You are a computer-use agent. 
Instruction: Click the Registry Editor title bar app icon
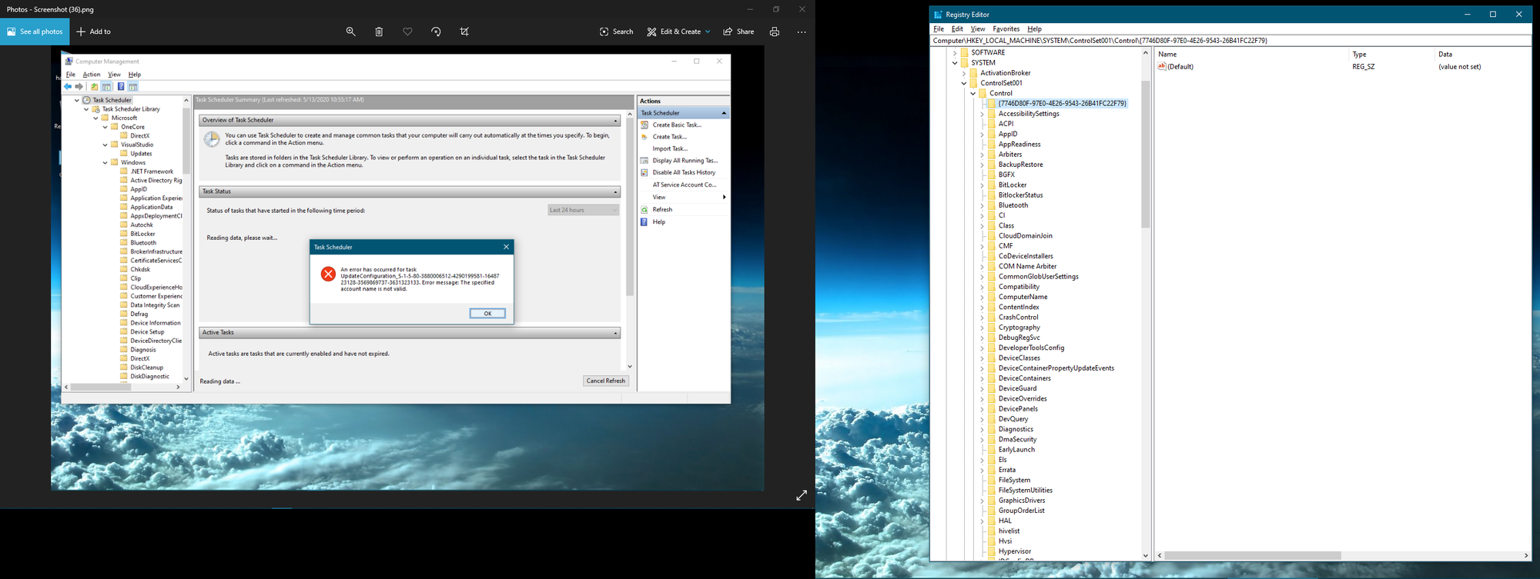[938, 15]
